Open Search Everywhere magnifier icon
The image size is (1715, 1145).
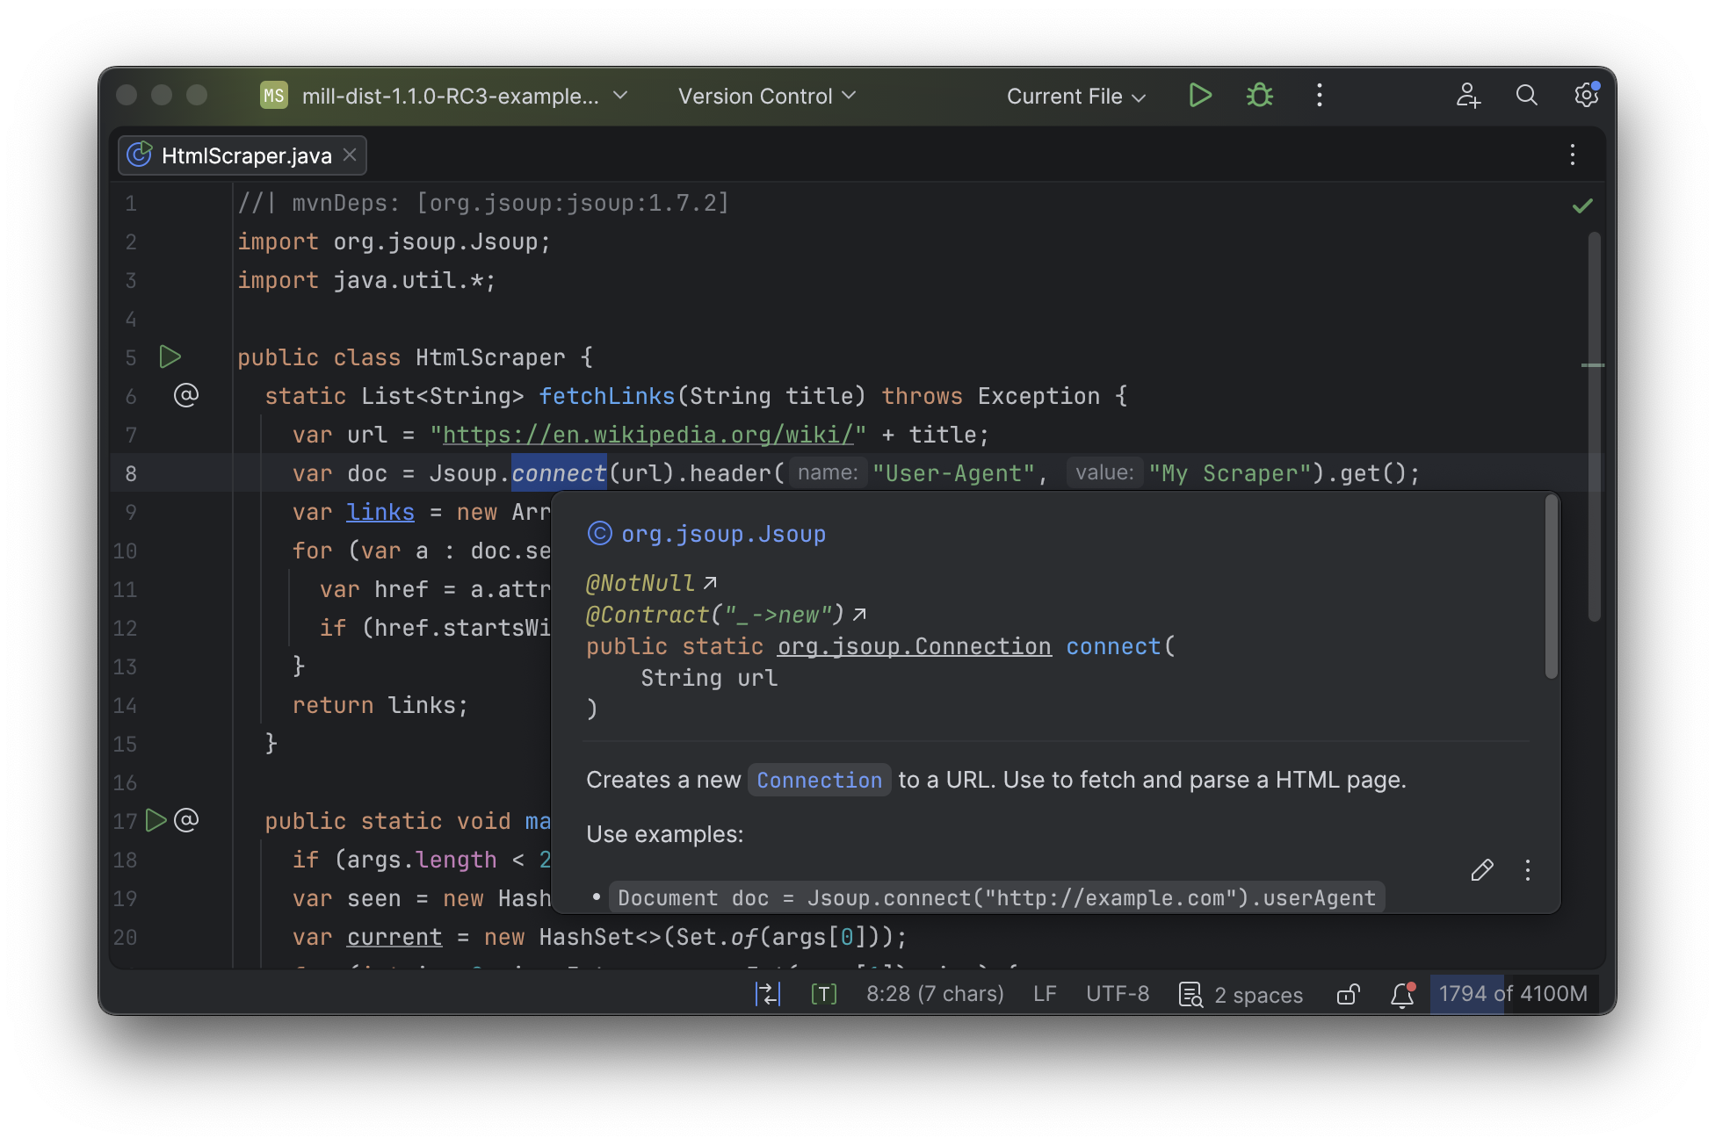click(1526, 95)
